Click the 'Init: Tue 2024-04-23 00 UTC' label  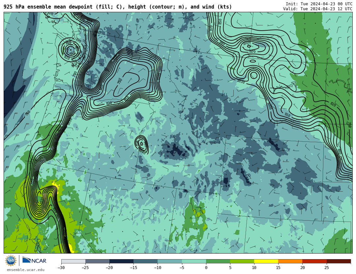pos(319,4)
